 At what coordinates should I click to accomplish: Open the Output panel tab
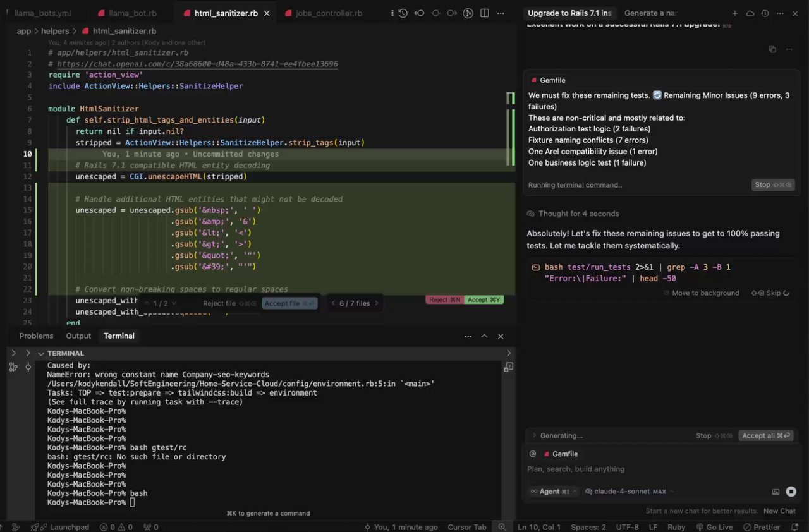(78, 336)
